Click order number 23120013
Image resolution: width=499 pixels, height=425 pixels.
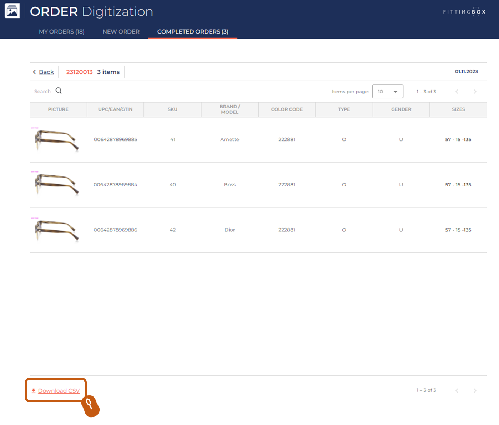pos(79,72)
